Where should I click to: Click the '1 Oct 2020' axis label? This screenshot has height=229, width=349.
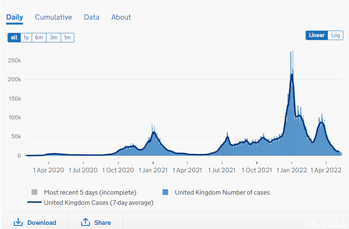[118, 170]
